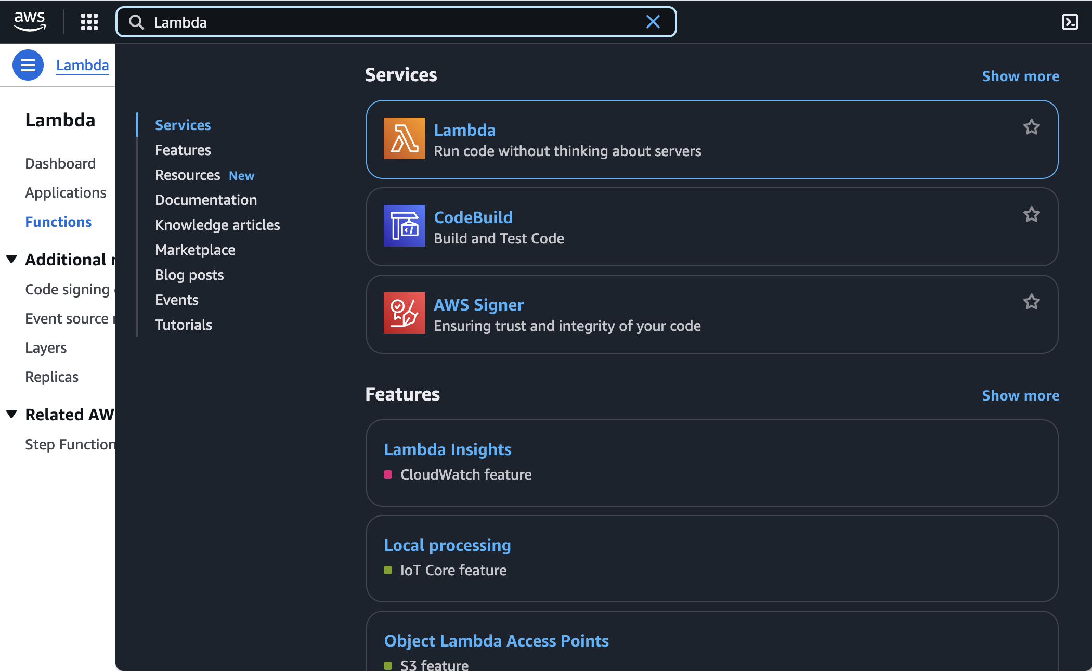Show more Features results

(1020, 395)
